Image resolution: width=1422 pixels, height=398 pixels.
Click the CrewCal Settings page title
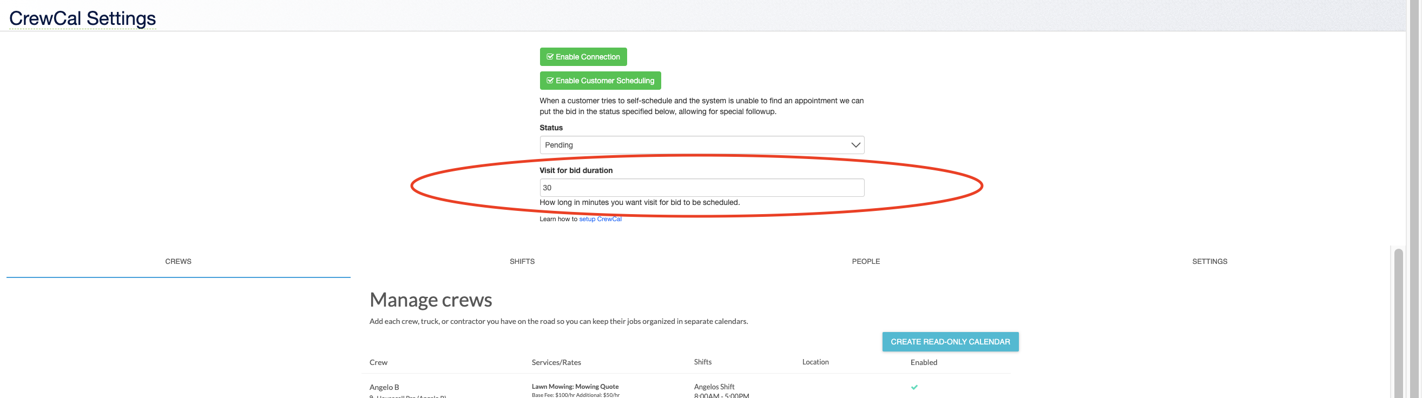pos(82,18)
